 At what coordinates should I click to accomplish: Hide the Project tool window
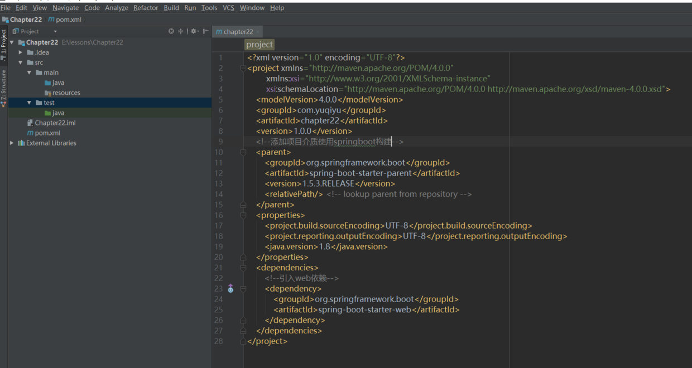(x=206, y=31)
